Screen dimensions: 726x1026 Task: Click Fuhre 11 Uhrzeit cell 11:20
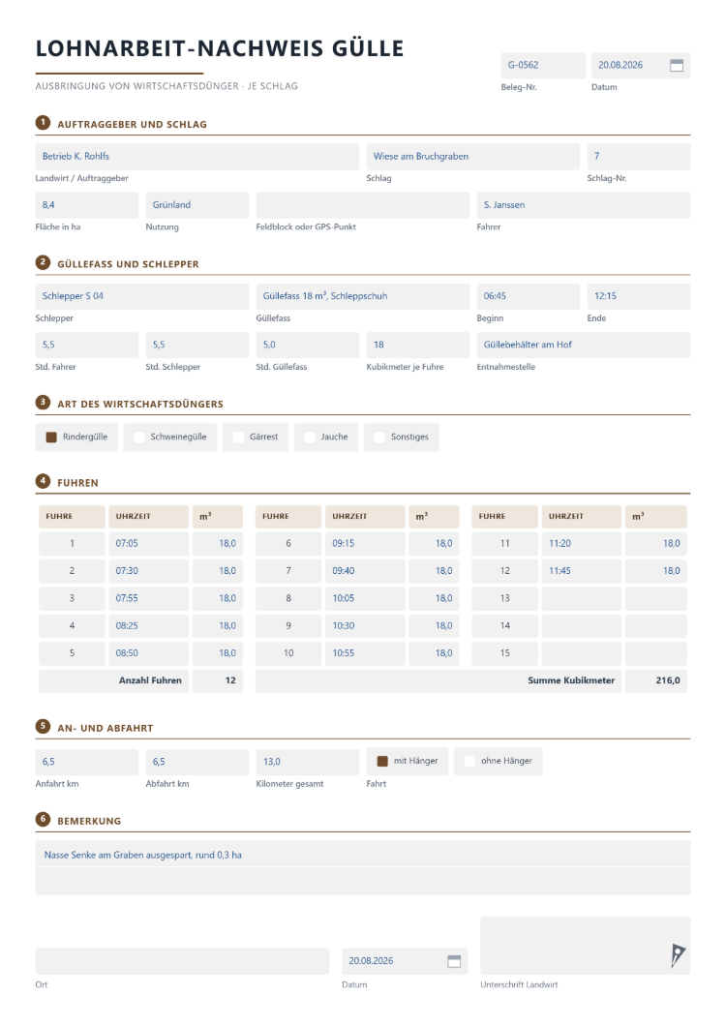pos(582,544)
